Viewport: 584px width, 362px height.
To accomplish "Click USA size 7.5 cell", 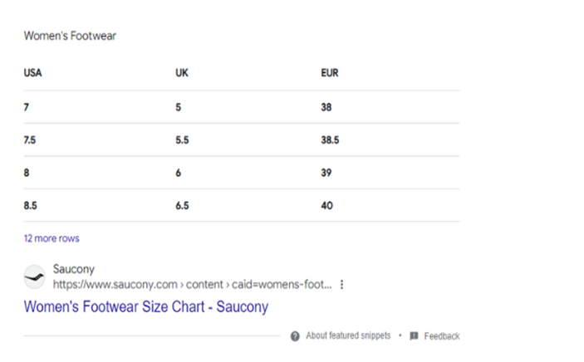I will pos(30,140).
